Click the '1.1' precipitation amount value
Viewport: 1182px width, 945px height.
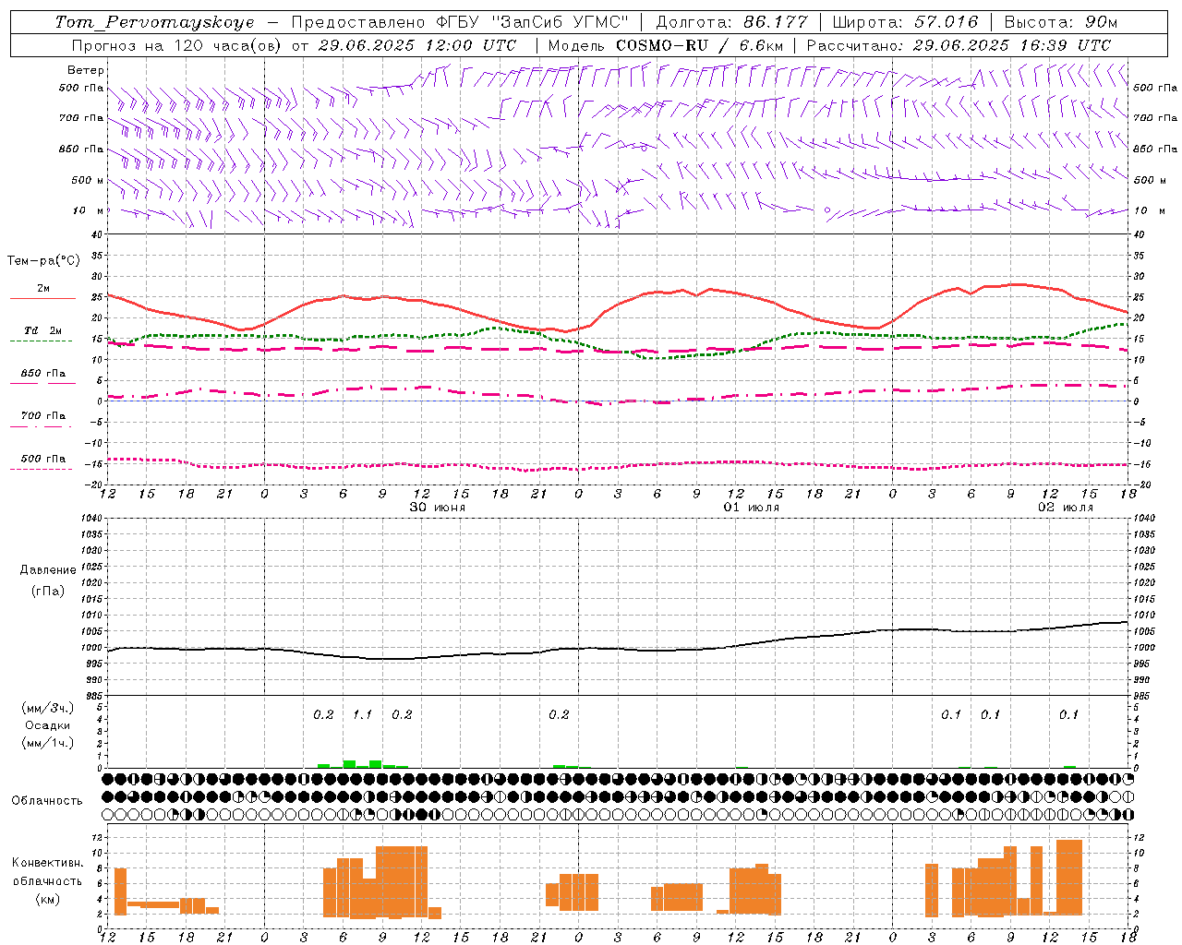click(363, 714)
